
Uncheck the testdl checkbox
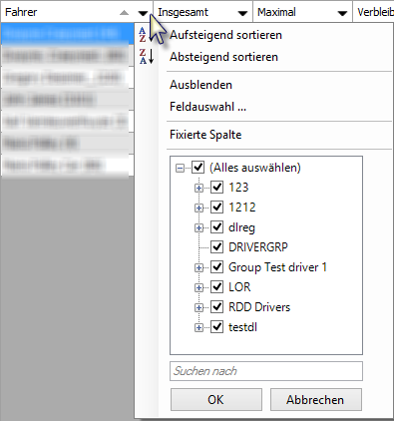pyautogui.click(x=217, y=327)
